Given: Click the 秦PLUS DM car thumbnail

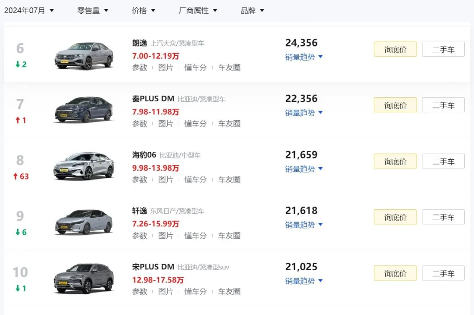Looking at the screenshot, I should coord(84,110).
